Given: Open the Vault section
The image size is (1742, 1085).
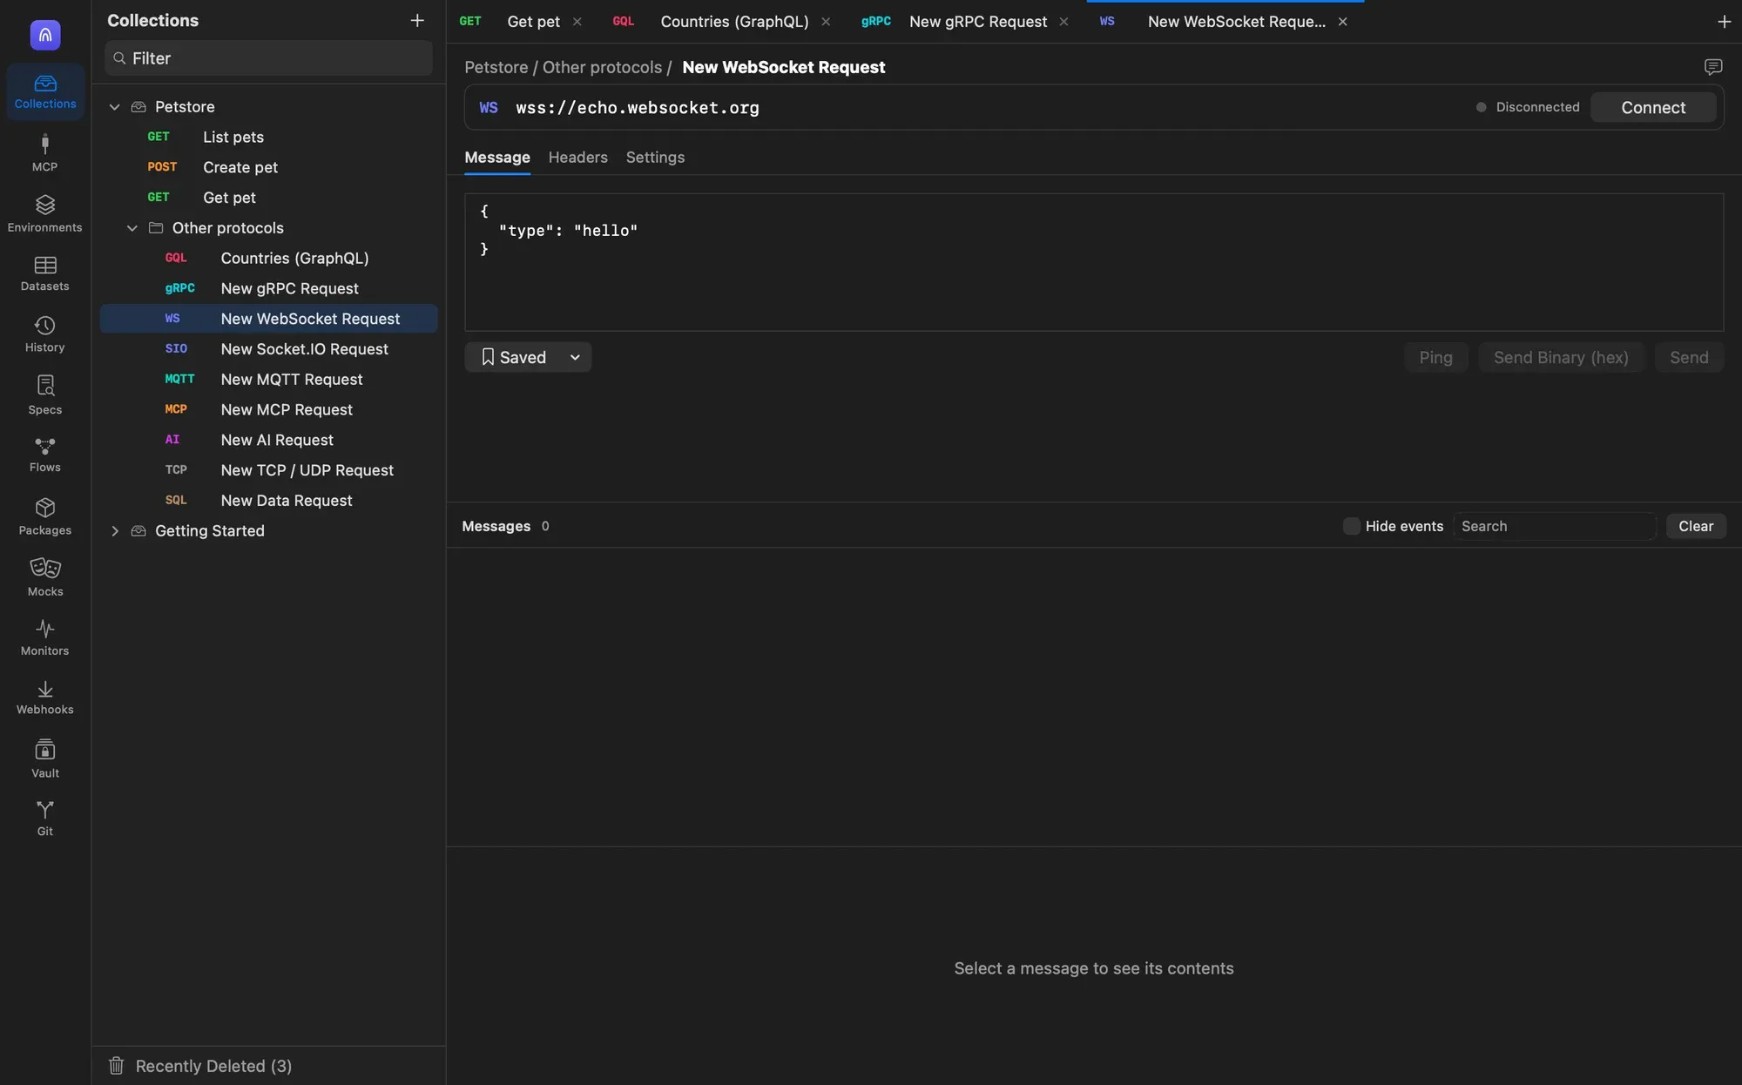Looking at the screenshot, I should 45,758.
